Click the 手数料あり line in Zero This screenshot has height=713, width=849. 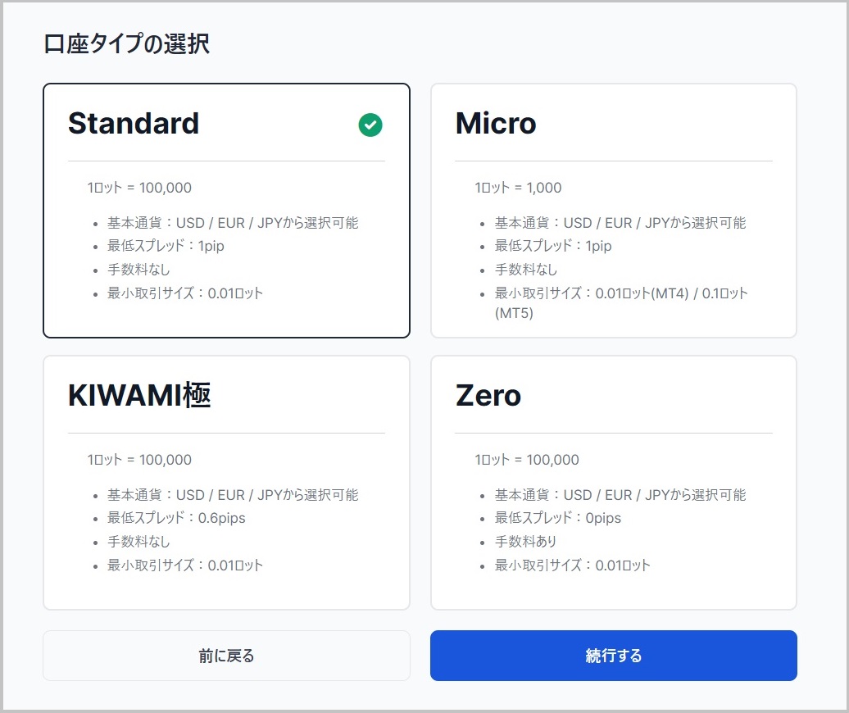point(526,542)
